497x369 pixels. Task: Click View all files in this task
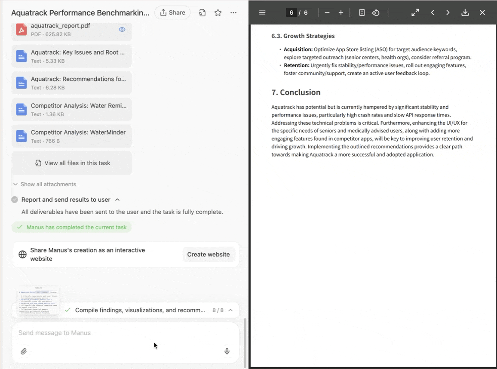tap(72, 163)
